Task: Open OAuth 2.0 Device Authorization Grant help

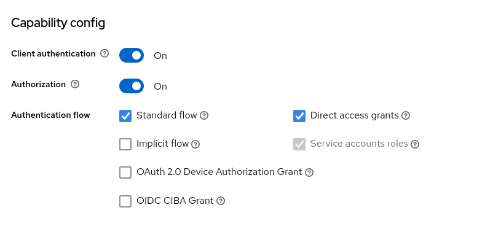Action: coord(309,172)
